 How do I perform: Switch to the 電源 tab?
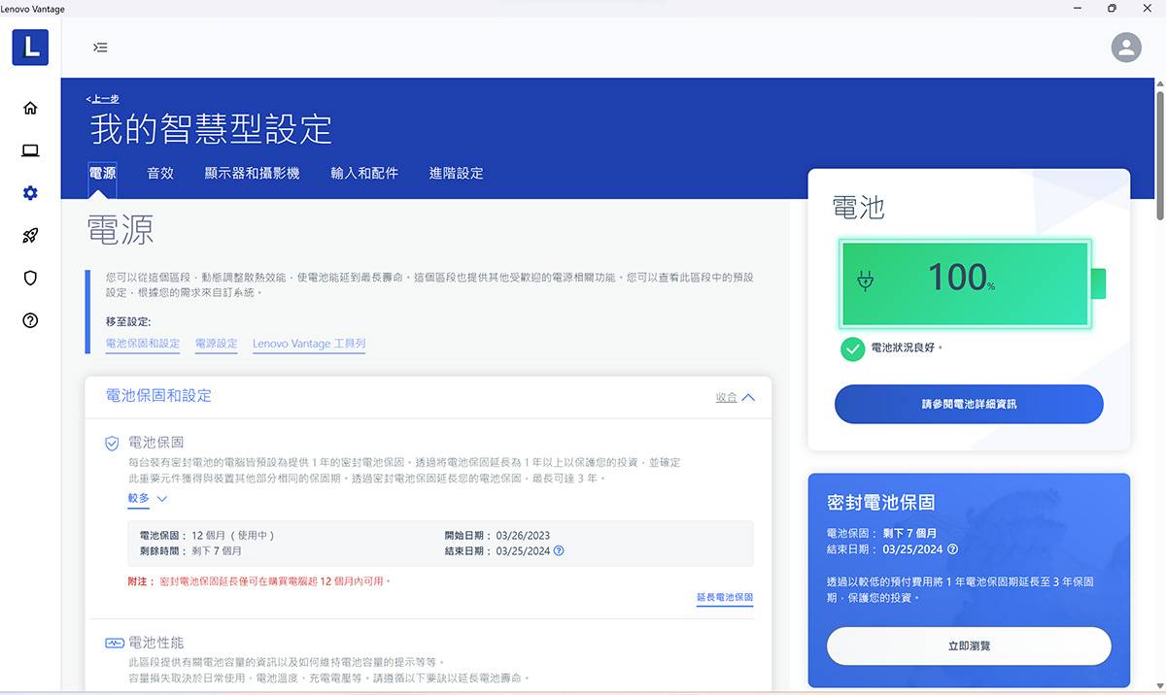click(102, 173)
